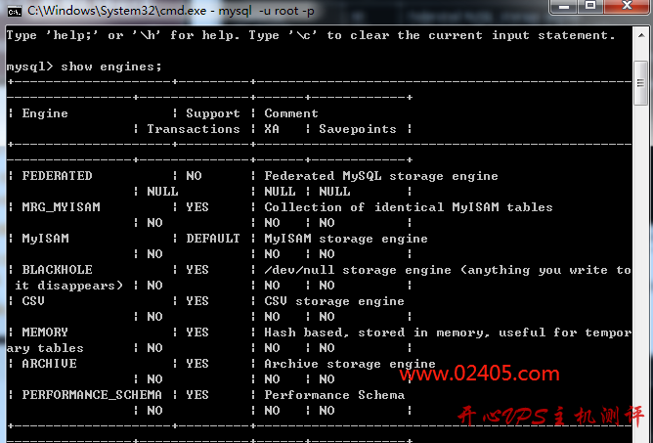653x443 pixels.
Task: Click the 'YES' support value for MEMORY
Action: tap(197, 332)
